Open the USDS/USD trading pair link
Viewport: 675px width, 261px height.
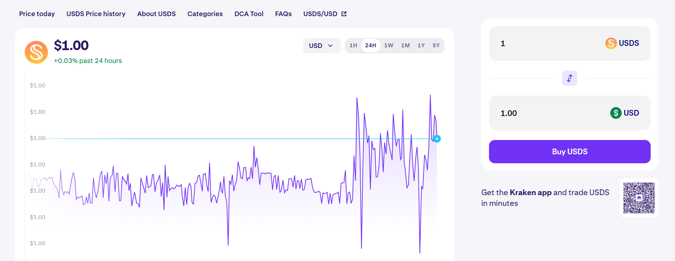coord(320,14)
